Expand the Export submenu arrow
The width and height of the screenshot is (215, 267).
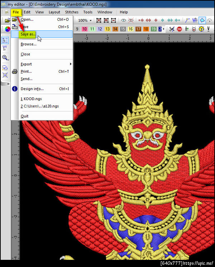(71, 64)
